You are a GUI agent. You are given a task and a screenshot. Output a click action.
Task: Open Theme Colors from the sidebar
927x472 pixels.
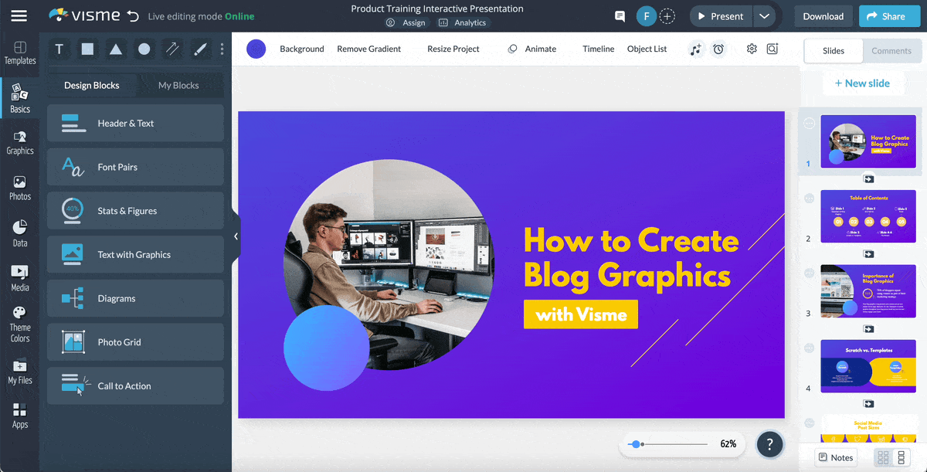20,319
